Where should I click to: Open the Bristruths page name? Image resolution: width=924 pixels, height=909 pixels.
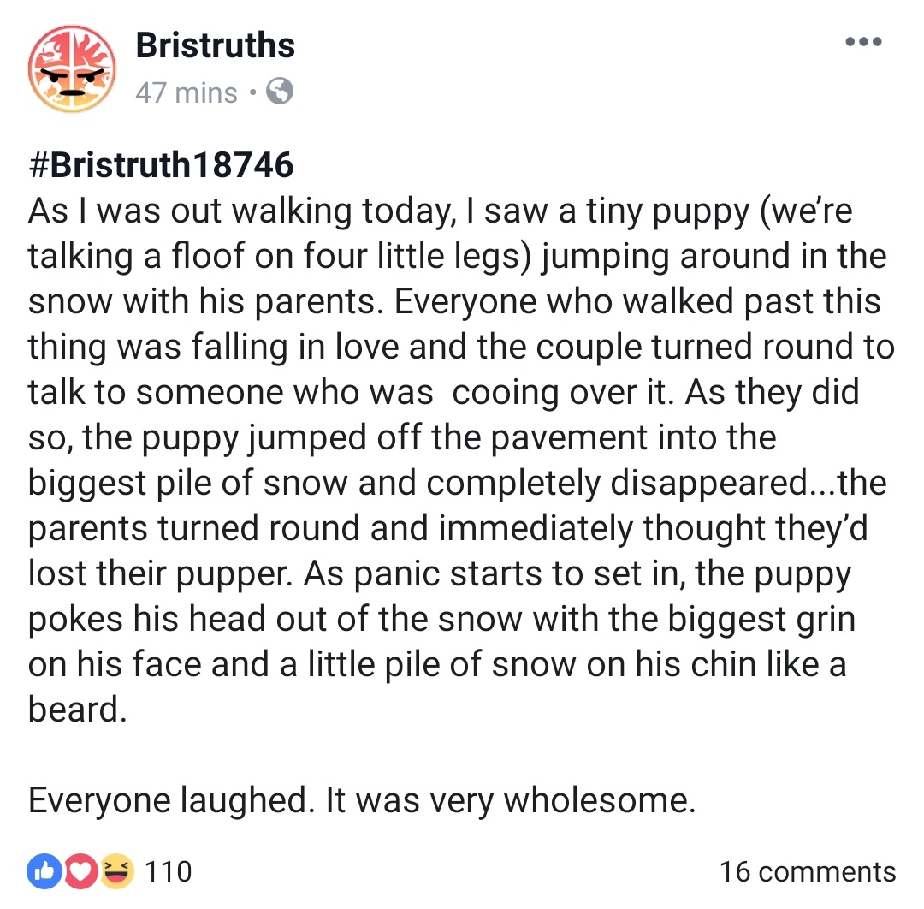pos(214,45)
